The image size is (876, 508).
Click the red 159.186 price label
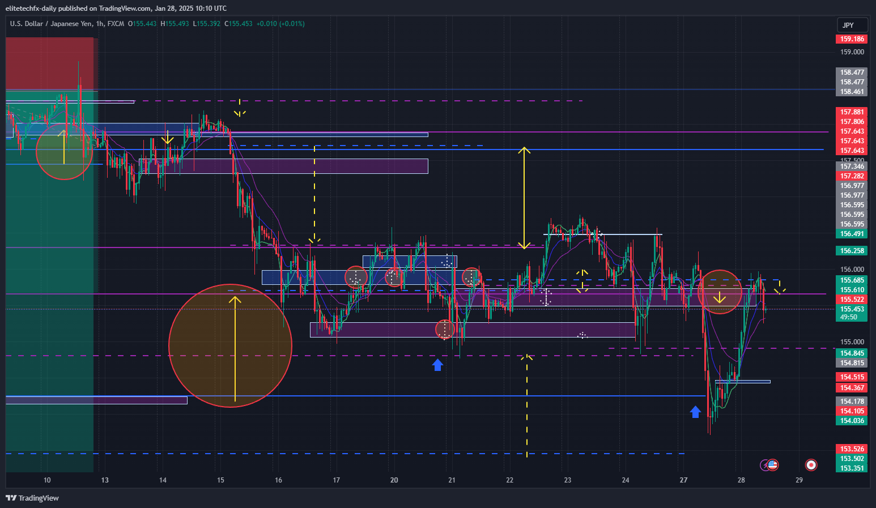[x=852, y=39]
